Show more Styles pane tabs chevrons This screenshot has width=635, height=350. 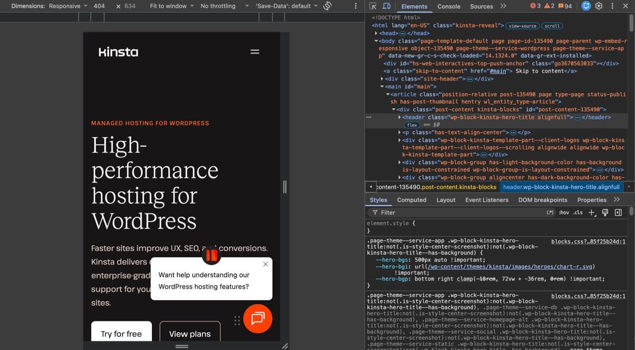[616, 200]
